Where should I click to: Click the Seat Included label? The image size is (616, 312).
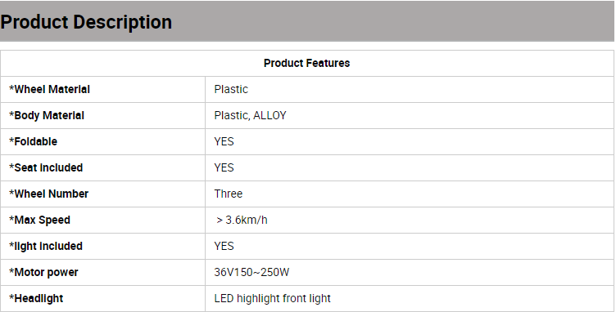pyautogui.click(x=46, y=167)
